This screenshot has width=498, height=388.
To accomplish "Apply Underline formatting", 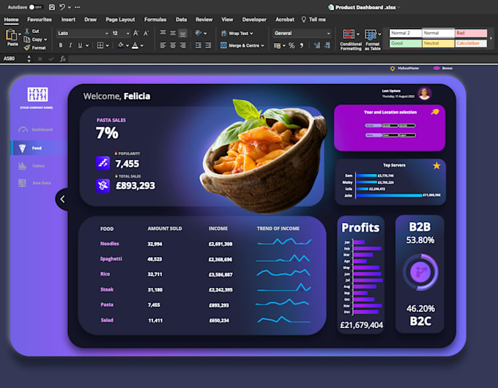I will (x=80, y=45).
